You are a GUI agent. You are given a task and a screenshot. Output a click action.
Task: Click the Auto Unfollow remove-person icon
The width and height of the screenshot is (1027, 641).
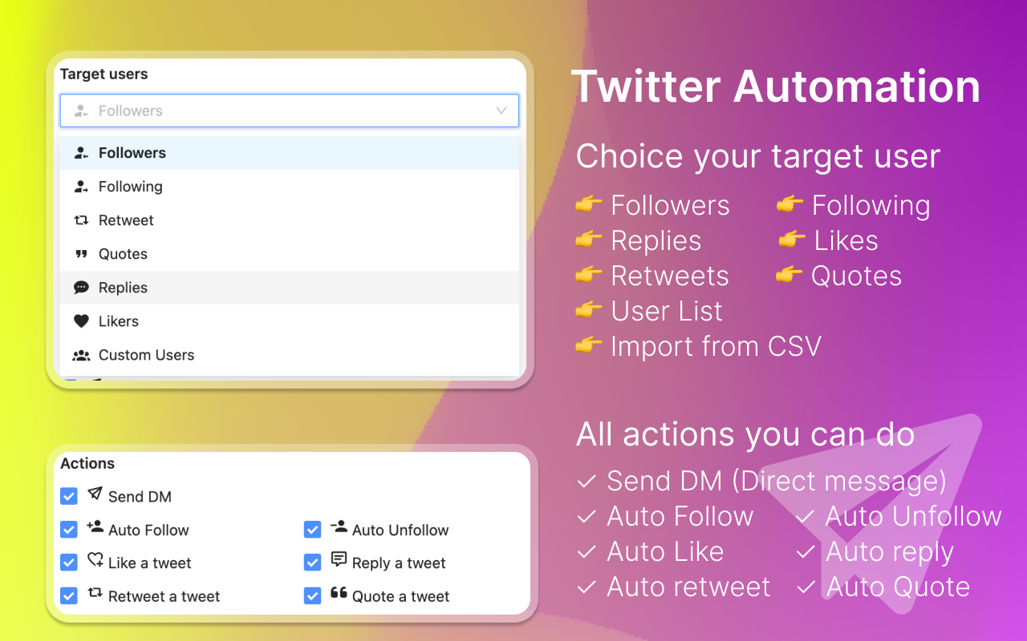pos(340,530)
